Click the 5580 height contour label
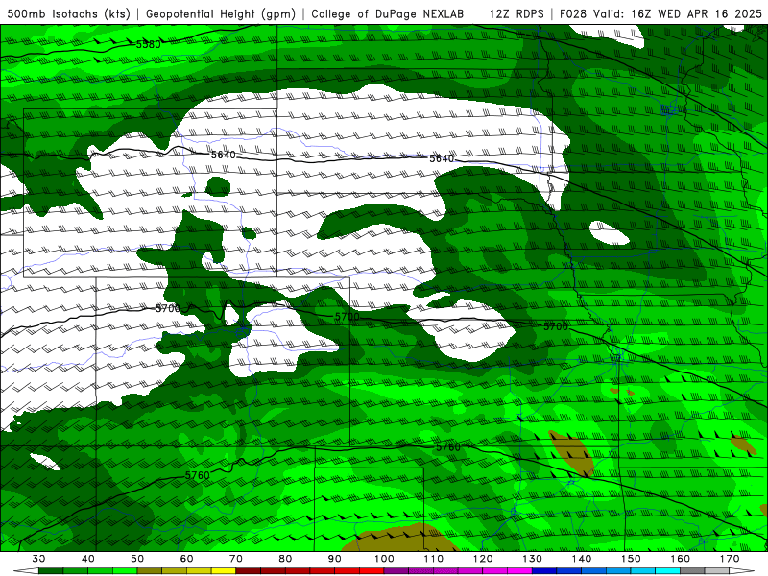 (x=149, y=44)
